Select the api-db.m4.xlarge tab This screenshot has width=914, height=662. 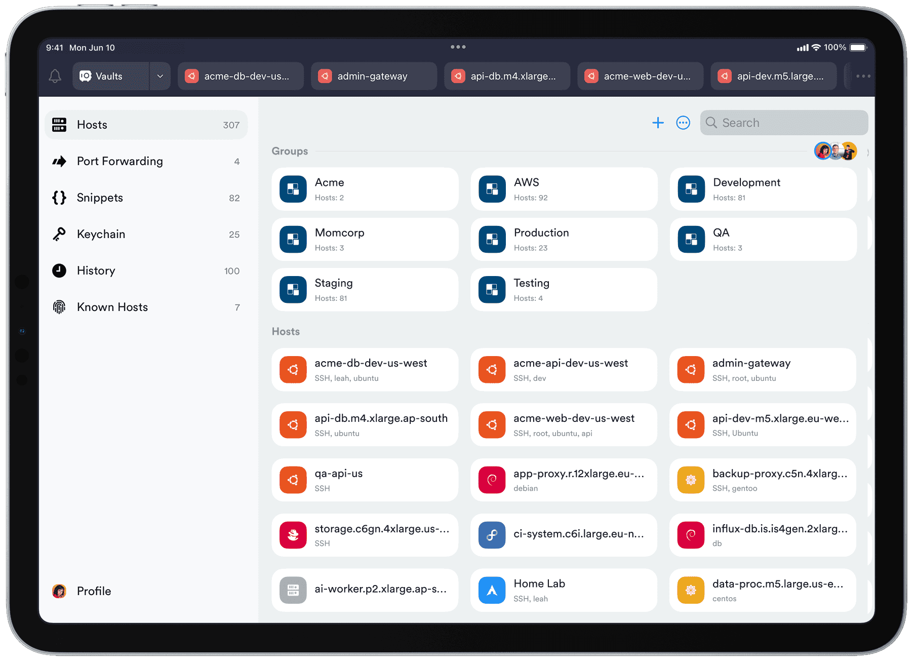click(x=507, y=76)
